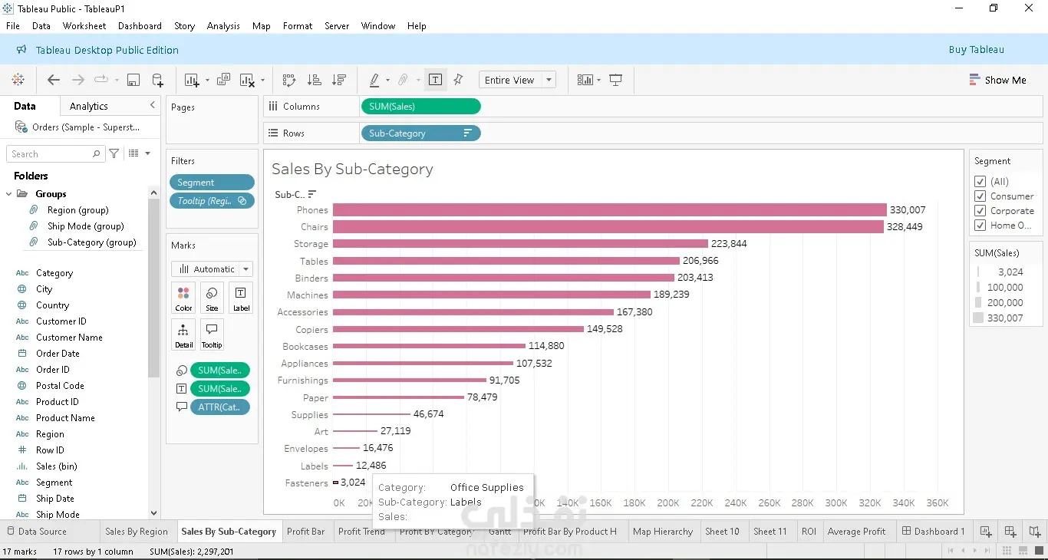Viewport: 1048px width, 560px height.
Task: Collapse the Groups folder in the Data pane
Action: point(9,194)
